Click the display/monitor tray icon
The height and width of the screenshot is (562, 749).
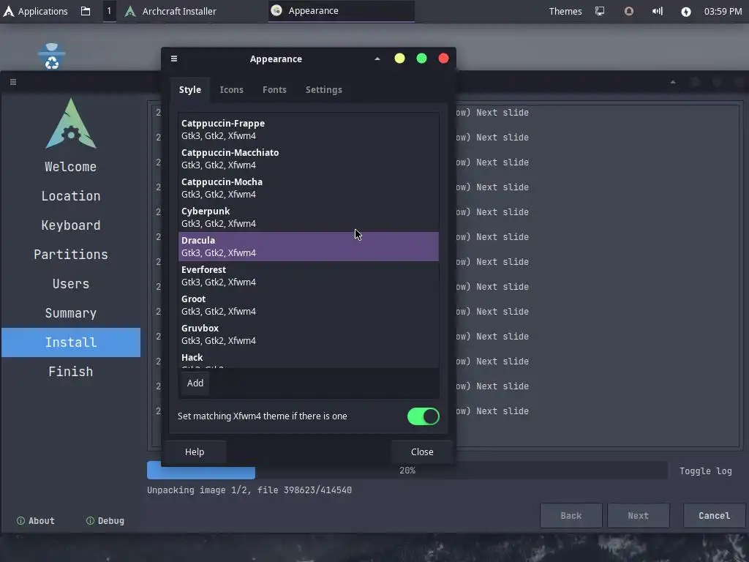pyautogui.click(x=600, y=11)
